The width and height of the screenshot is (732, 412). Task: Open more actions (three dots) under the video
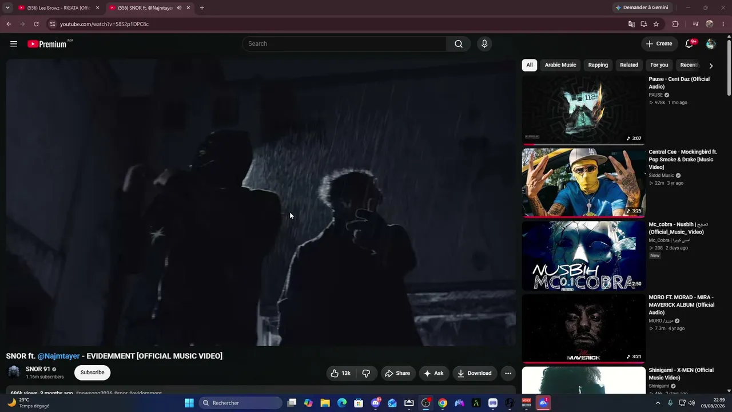coord(508,373)
